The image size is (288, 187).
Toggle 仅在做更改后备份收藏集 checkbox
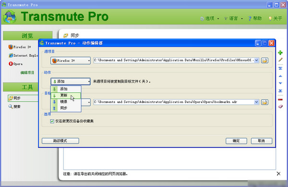point(52,121)
